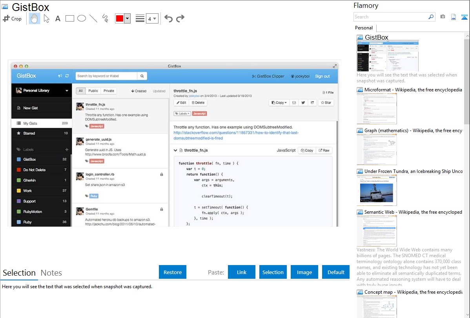
Task: Switch to the All gists filter tab
Action: point(81,91)
